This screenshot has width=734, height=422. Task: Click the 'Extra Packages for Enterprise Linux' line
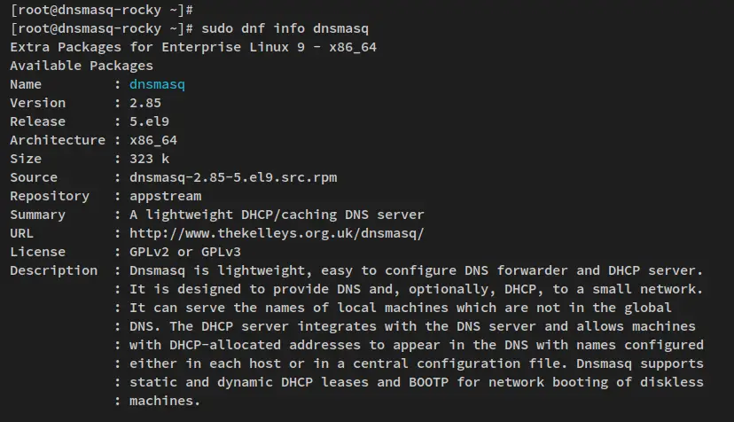click(192, 47)
